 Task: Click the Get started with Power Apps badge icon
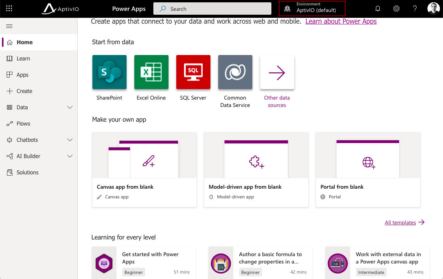point(104,263)
